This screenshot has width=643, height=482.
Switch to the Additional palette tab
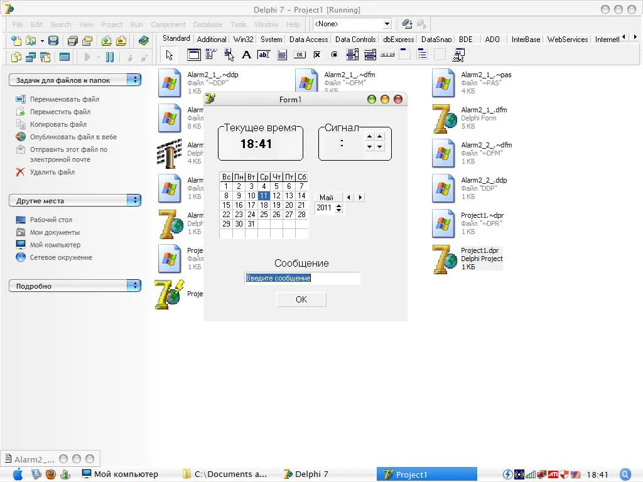coord(211,40)
